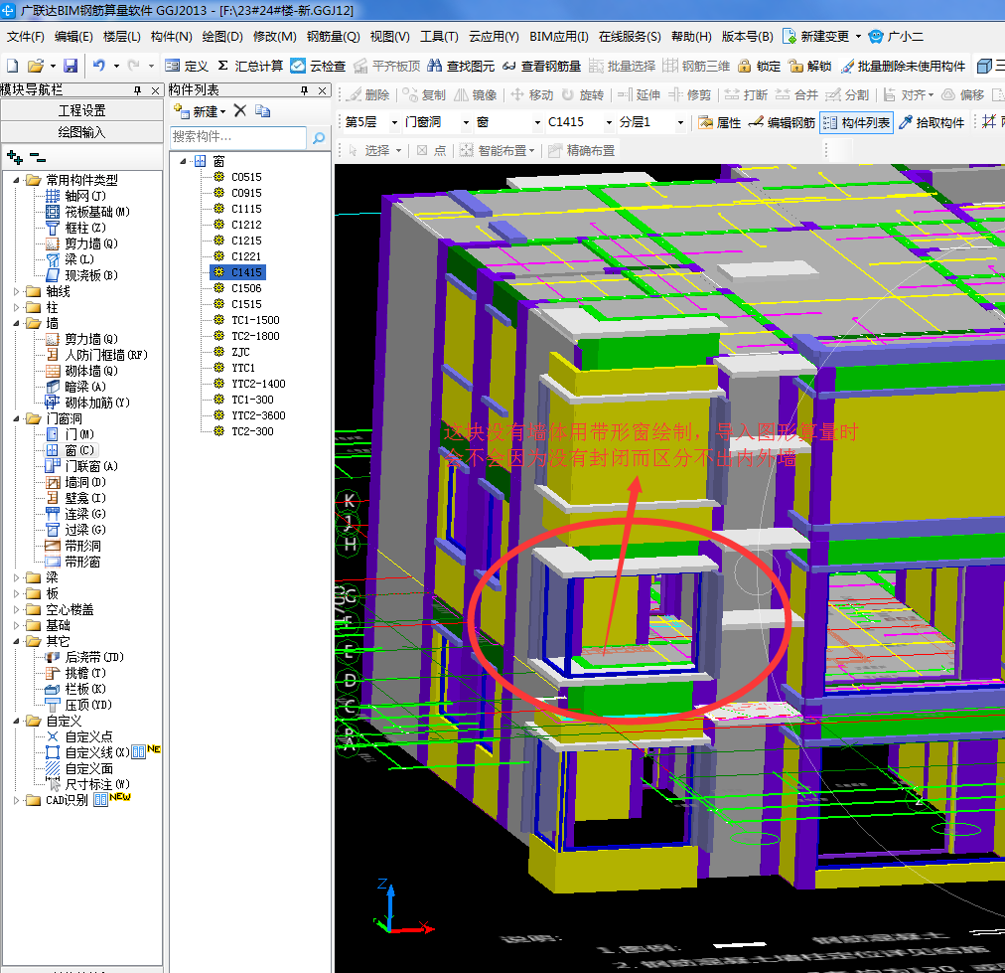The width and height of the screenshot is (1005, 973).
Task: Toggle the 属性 properties panel button
Action: (x=719, y=122)
